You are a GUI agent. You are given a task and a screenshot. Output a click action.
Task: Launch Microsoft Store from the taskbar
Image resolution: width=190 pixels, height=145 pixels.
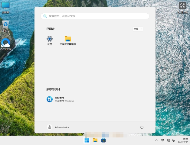click(x=103, y=140)
